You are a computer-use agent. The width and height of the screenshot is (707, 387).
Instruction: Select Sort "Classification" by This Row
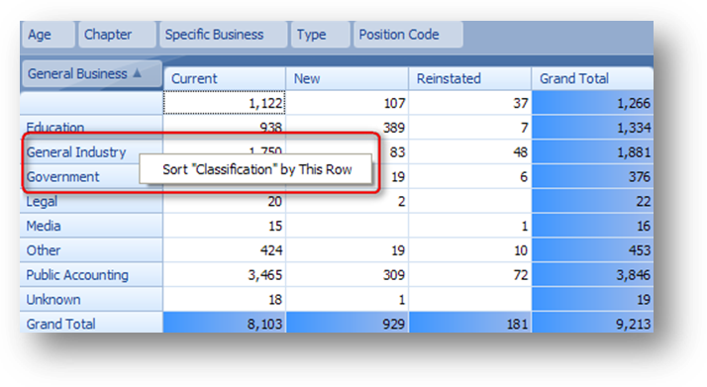(256, 169)
